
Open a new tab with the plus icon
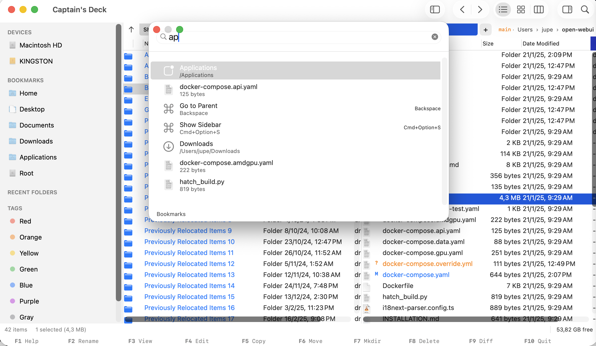(485, 29)
